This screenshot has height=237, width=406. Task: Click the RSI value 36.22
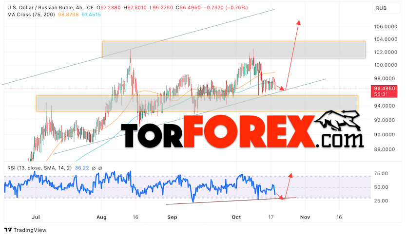(82, 168)
